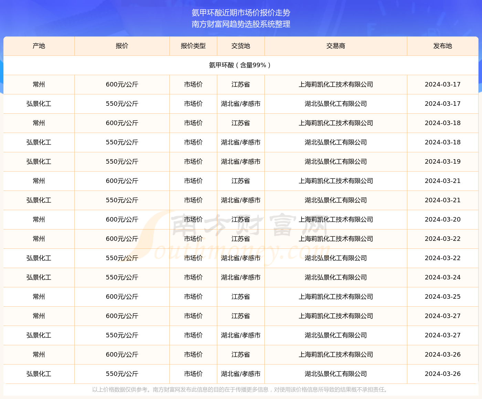Click 550元/公斤 in the 2024-03-19 row
Screen dimensions: 482x399
click(122, 162)
